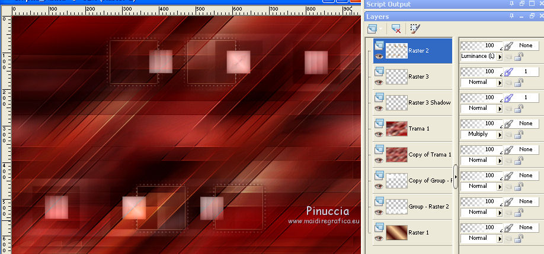
Task: Click the Raster 1 gradient thumbnail
Action: (x=396, y=233)
